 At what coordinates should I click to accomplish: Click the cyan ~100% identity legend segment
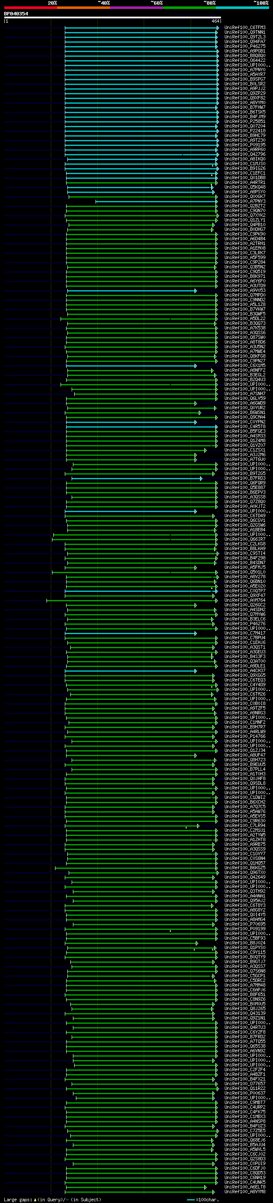[242, 8]
